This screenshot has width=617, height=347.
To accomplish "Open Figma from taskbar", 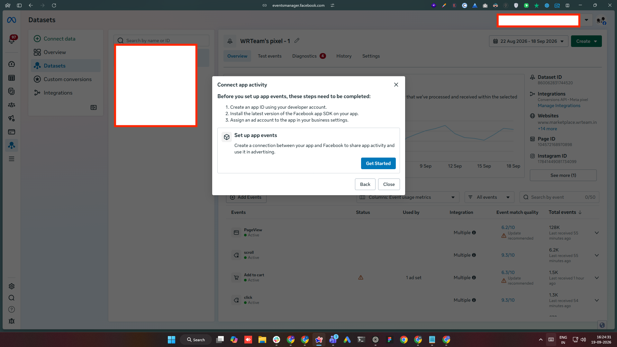I will 389,340.
